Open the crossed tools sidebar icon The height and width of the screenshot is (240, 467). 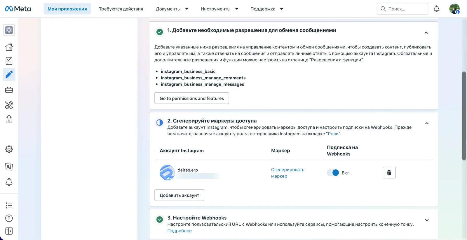pyautogui.click(x=9, y=105)
